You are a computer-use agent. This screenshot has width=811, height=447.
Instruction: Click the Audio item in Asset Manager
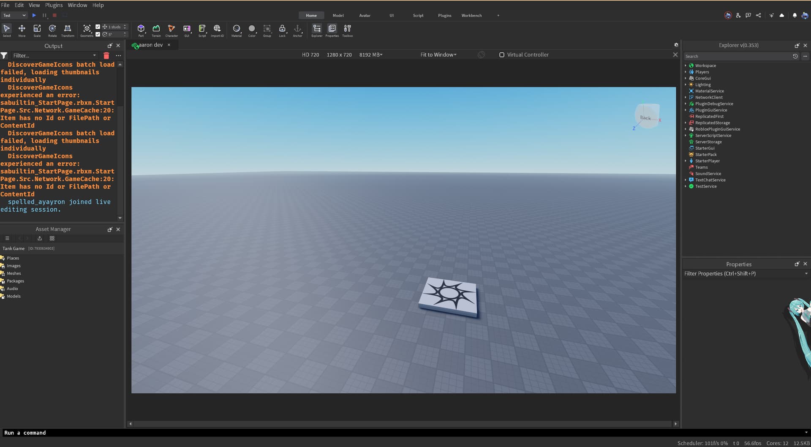[12, 289]
